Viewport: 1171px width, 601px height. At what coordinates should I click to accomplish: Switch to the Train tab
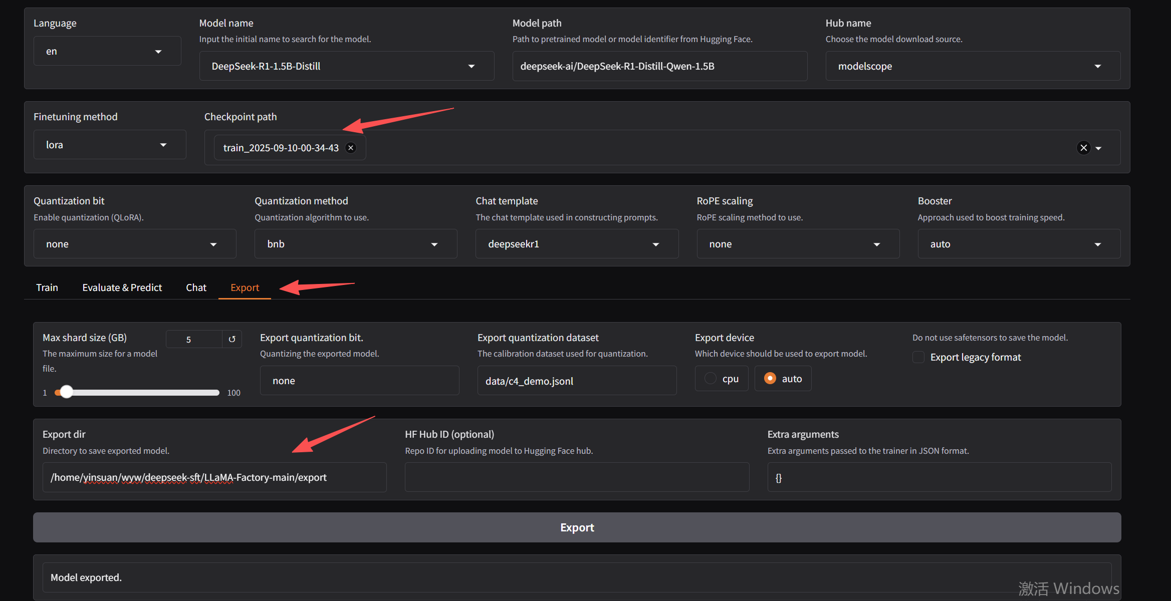[47, 287]
